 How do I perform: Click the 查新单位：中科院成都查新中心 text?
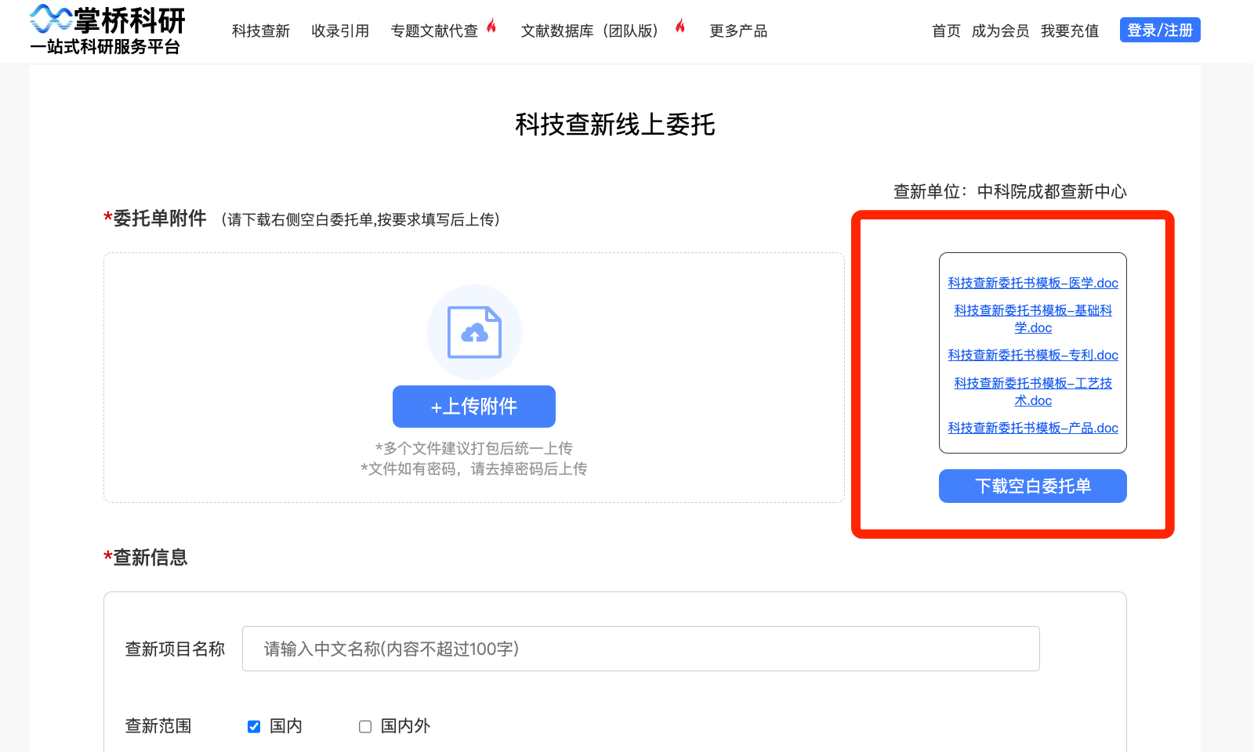tap(1010, 191)
